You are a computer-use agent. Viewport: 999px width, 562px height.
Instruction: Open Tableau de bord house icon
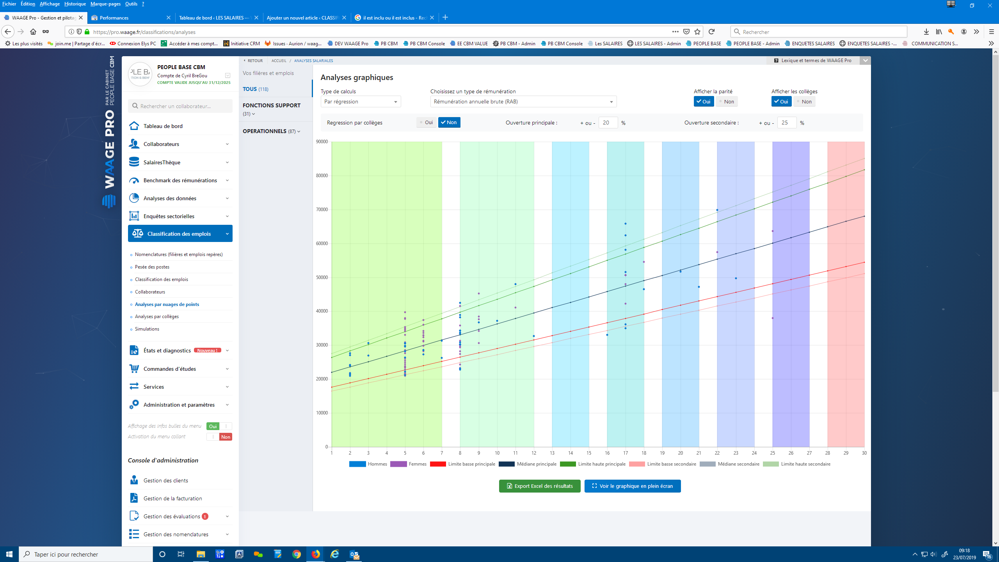[134, 126]
